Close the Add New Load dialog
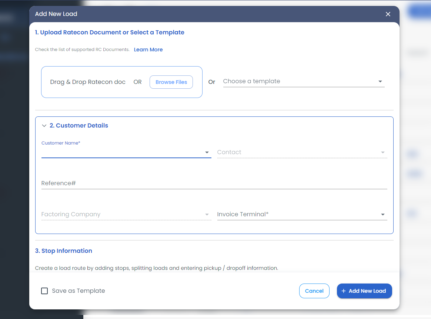Screen dimensions: 431x319 [388, 14]
